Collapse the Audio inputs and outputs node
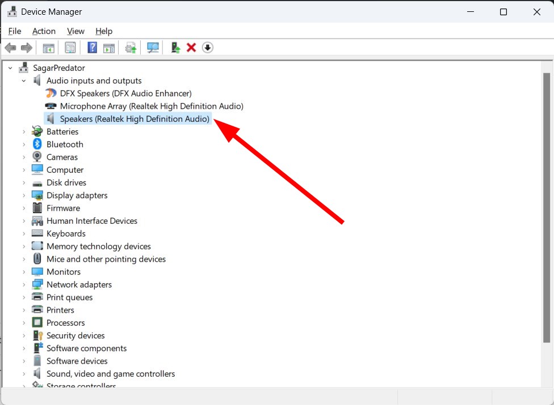554x405 pixels. [x=24, y=81]
